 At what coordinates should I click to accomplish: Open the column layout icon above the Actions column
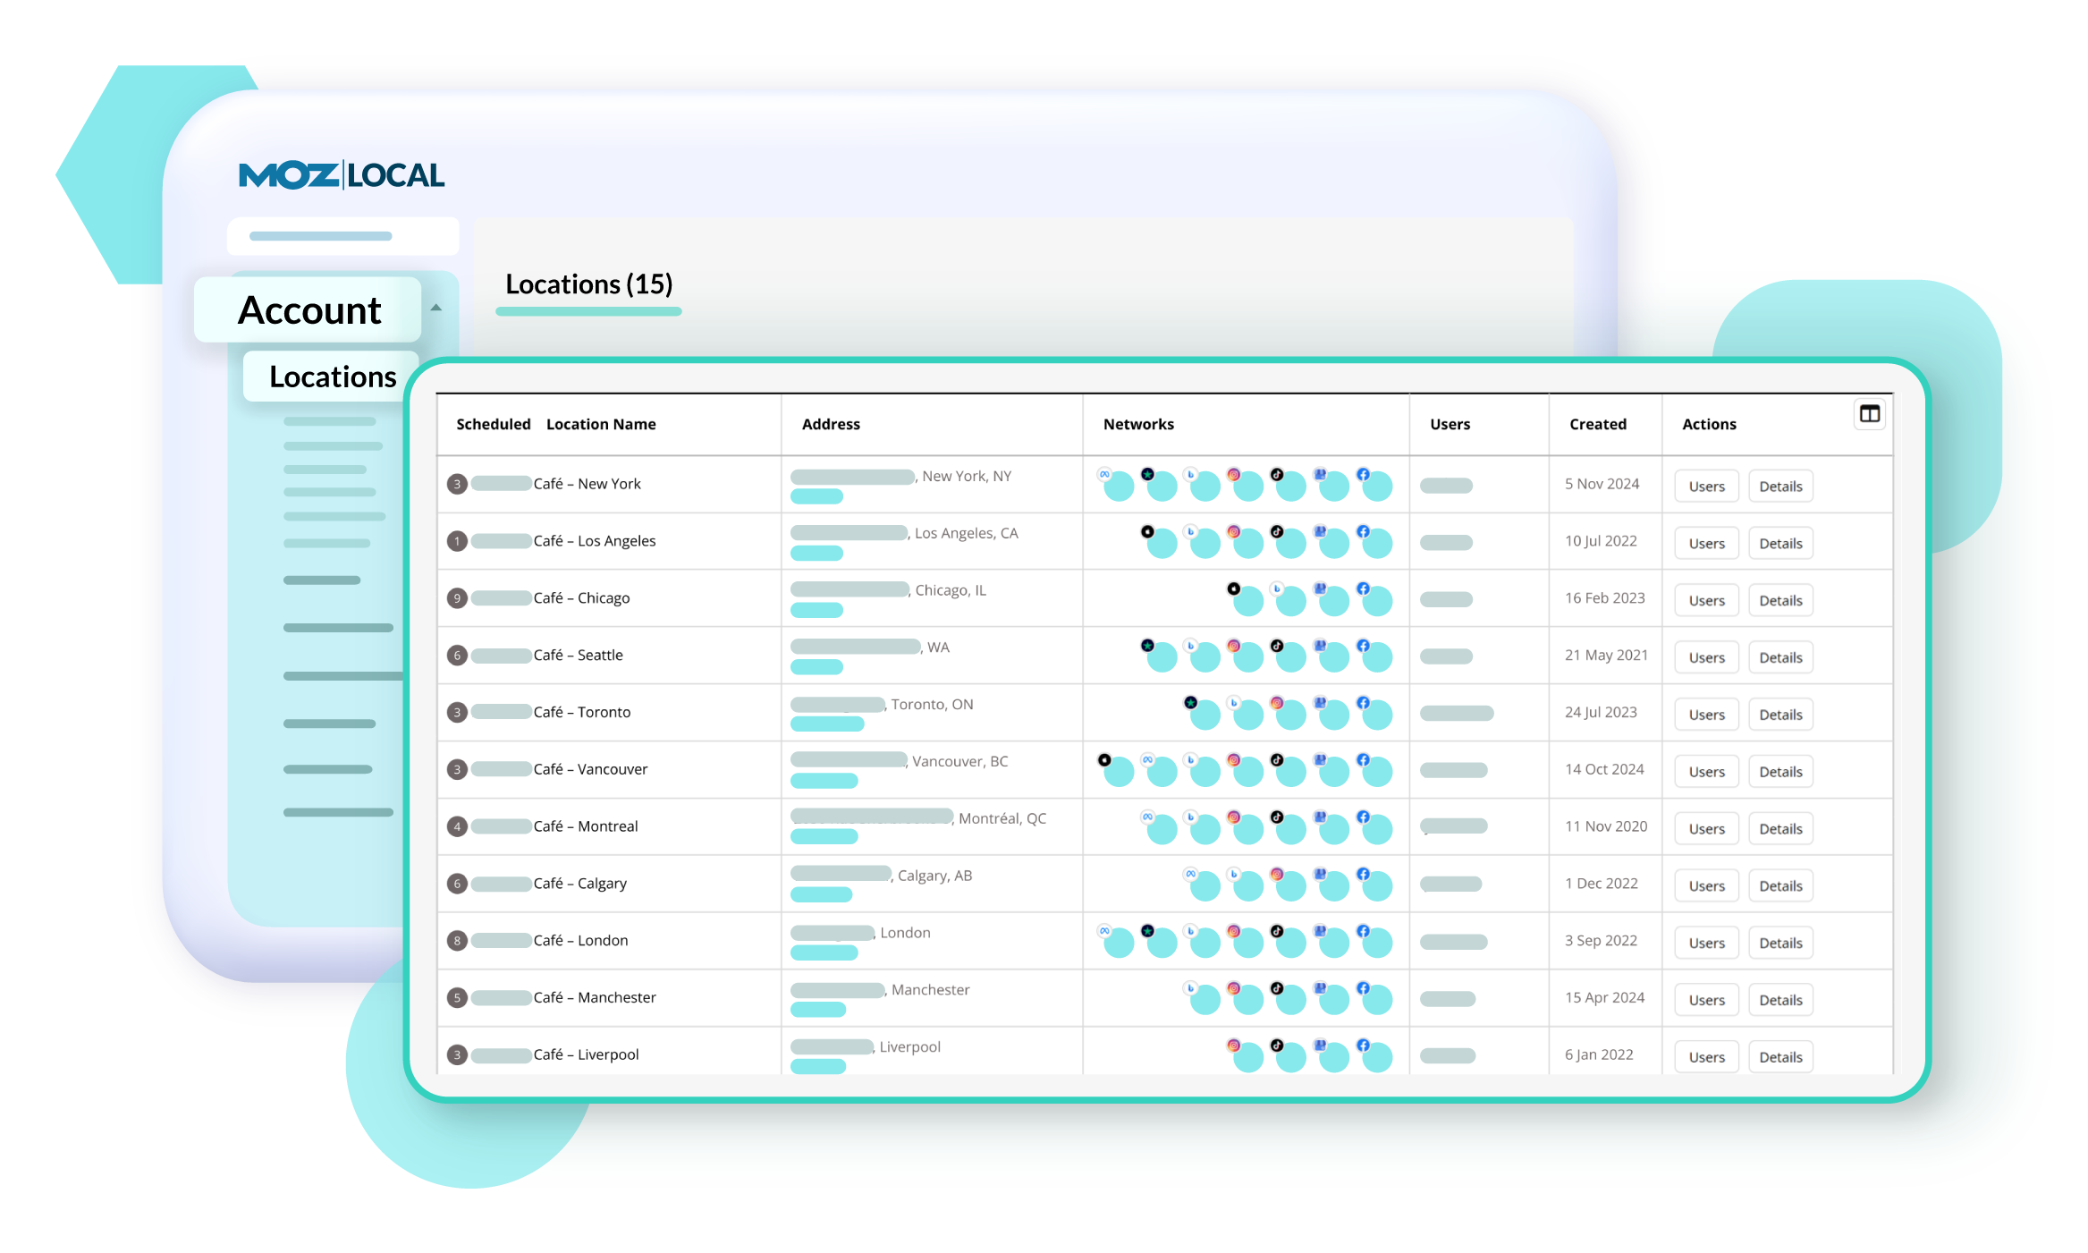click(x=1869, y=414)
